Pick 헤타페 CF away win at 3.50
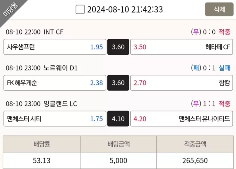This screenshot has width=236, height=169. tap(181, 47)
